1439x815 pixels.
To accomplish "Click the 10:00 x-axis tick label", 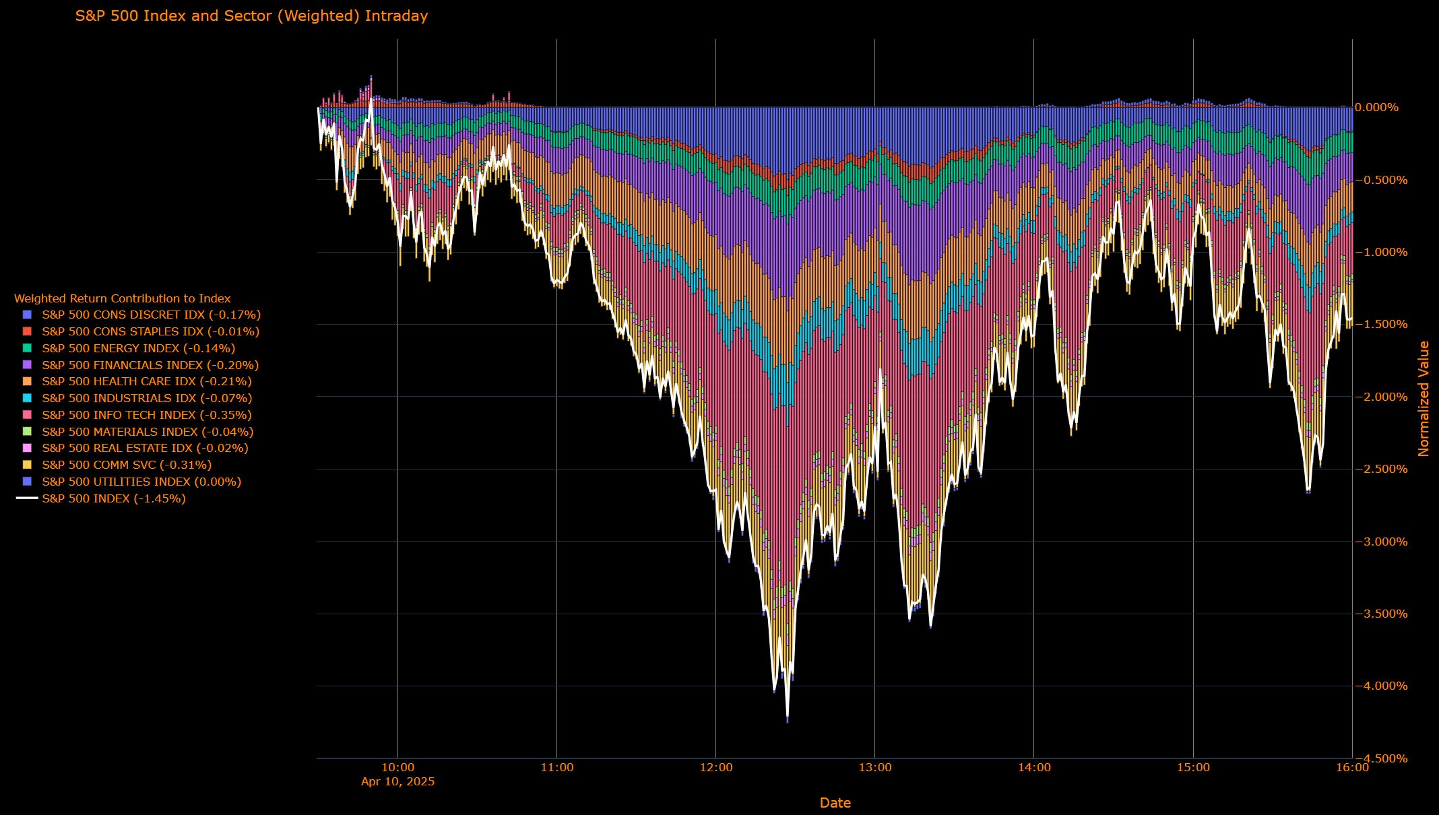I will click(x=398, y=767).
